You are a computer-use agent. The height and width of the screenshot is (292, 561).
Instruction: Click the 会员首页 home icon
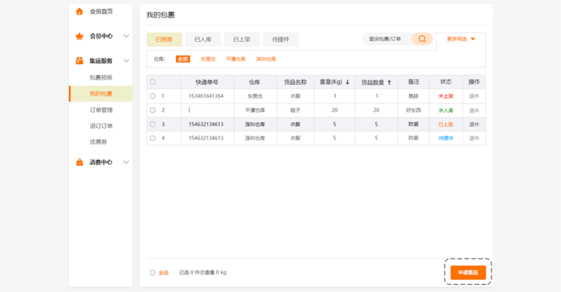click(x=79, y=12)
